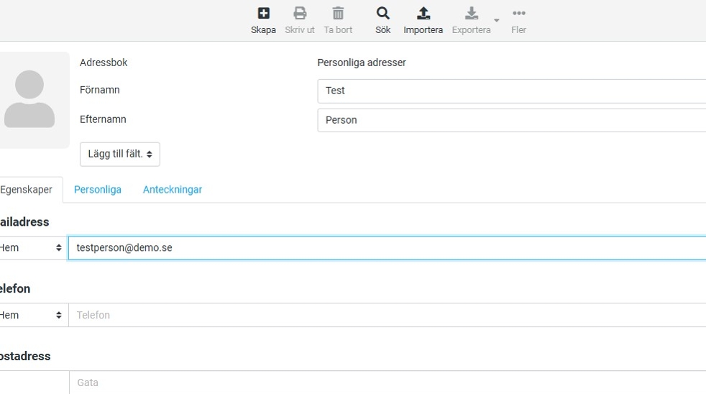Open the Anteckningar tab
This screenshot has height=394, width=706.
point(173,190)
